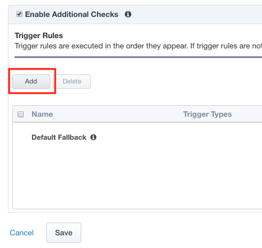Screen dimensions: 262x248
Task: Click blank header space between Name and Trigger Types
Action: [x=118, y=114]
